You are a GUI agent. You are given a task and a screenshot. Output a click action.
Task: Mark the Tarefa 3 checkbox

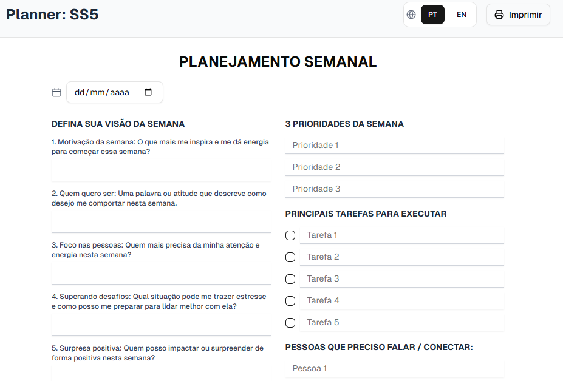[x=290, y=279]
